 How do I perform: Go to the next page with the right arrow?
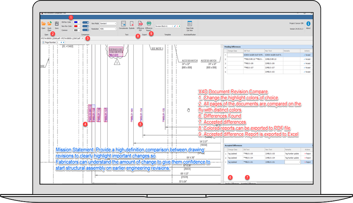point(64,42)
